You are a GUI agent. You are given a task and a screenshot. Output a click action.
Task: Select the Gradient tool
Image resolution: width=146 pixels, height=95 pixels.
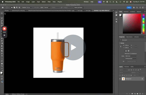click(x=2, y=43)
